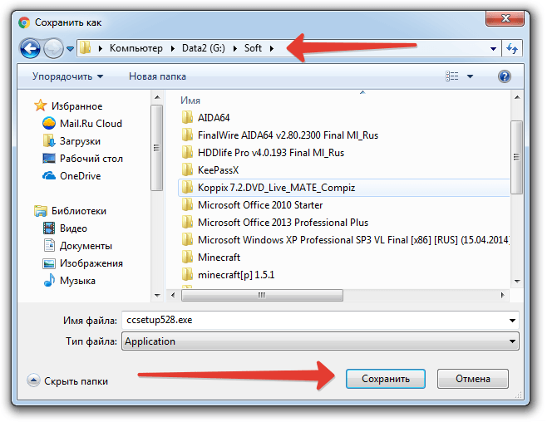Select the Minecraft folder
557x422 pixels.
[219, 258]
